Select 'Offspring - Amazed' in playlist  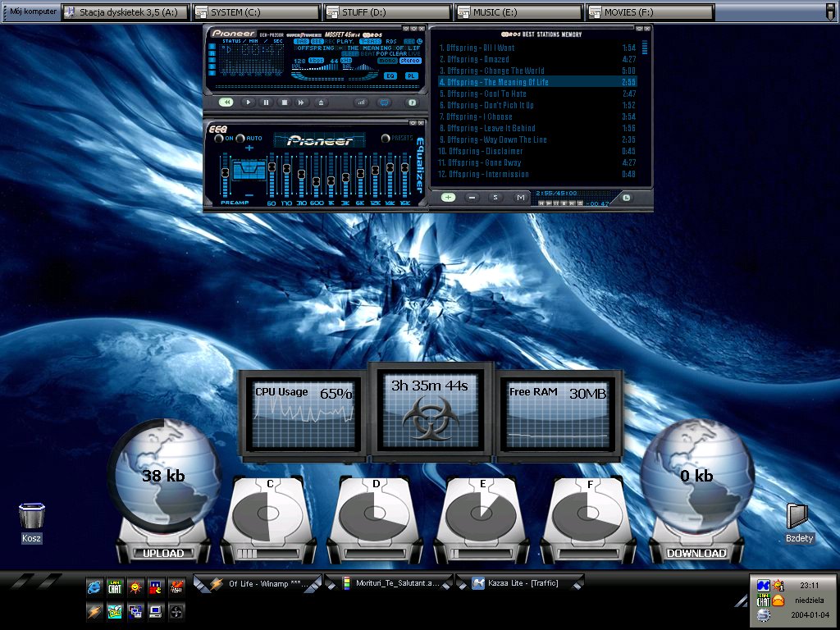[537, 59]
